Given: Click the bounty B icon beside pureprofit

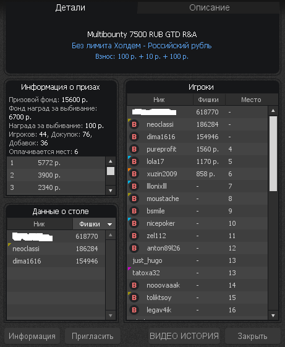Looking at the screenshot, I should point(134,149).
